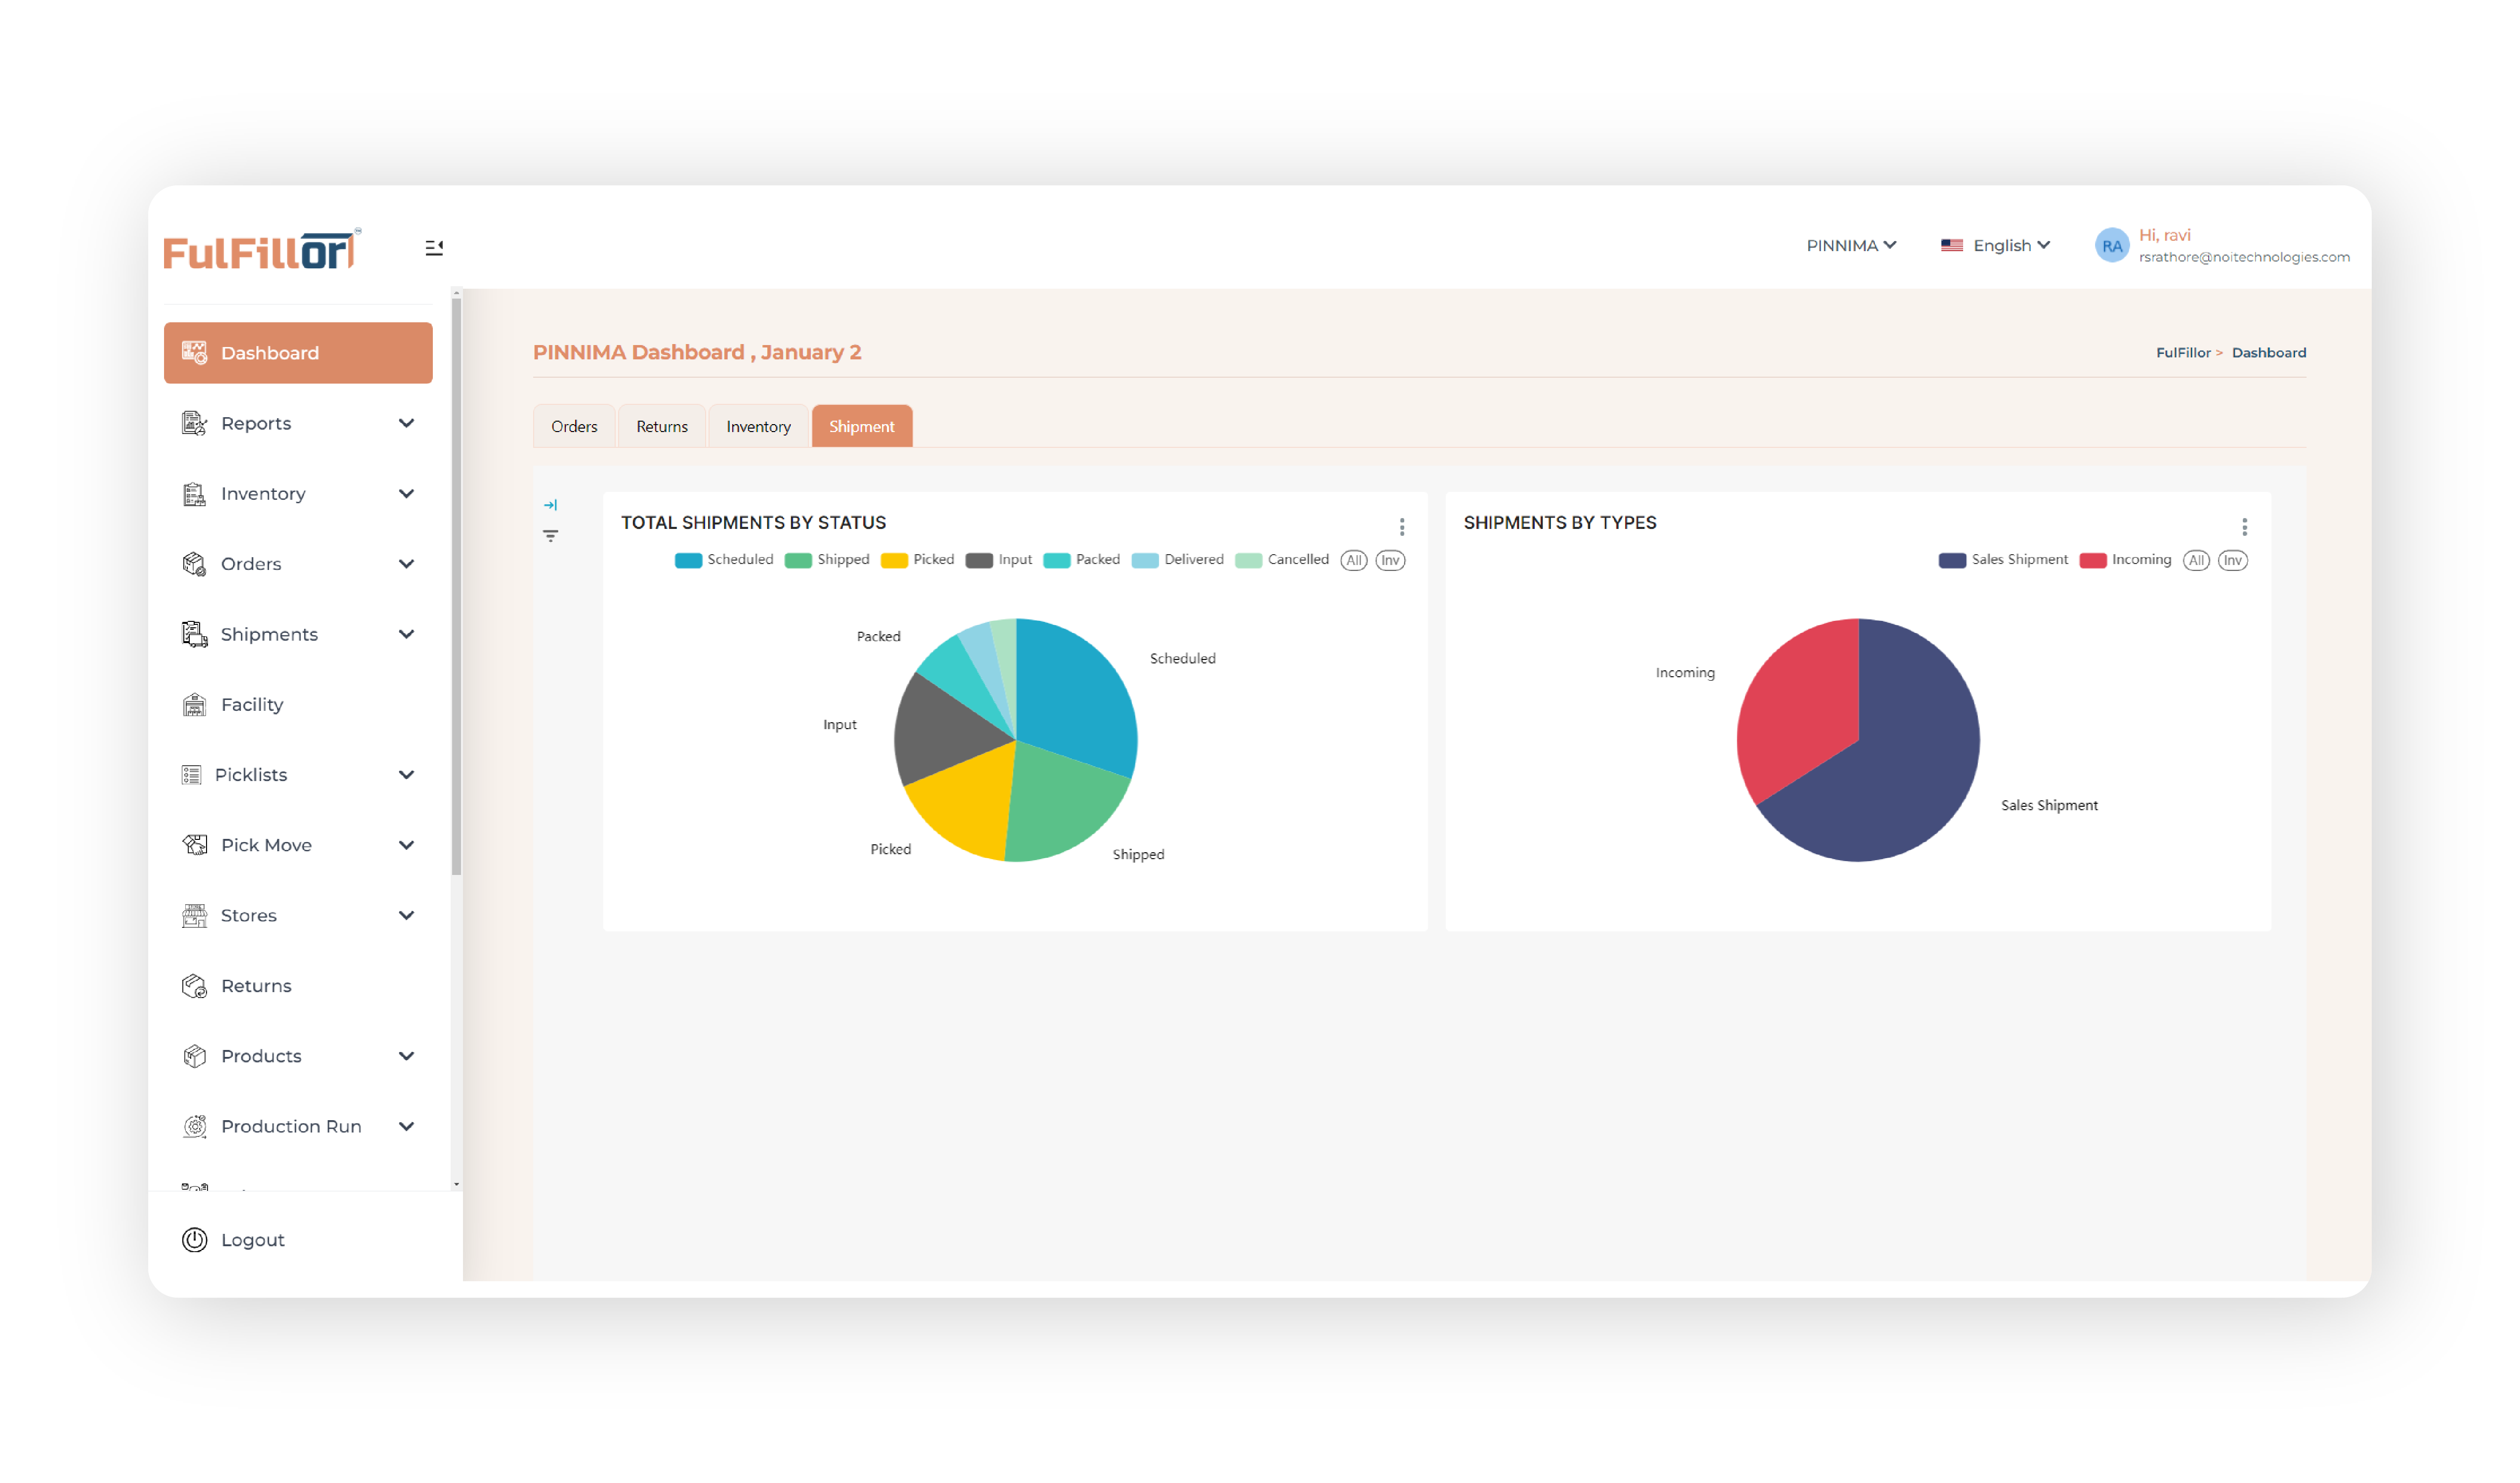Open Facility from its building icon
This screenshot has height=1483, width=2520.
(194, 704)
